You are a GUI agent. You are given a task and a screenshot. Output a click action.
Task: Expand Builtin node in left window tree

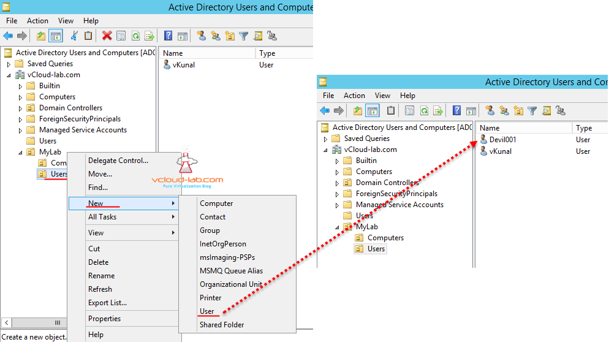[x=20, y=86]
